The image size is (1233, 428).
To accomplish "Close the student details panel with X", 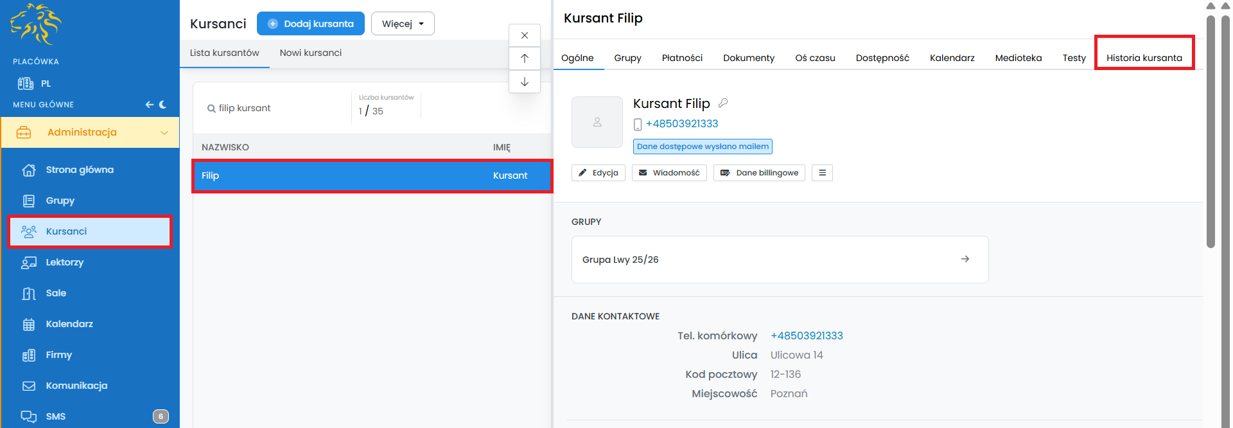I will coord(525,35).
